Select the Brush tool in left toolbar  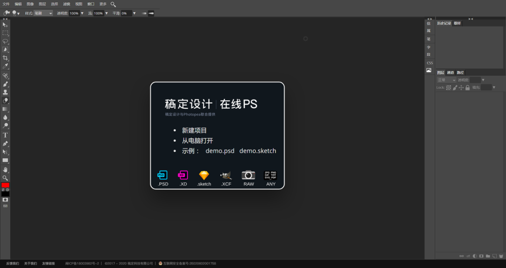(5, 84)
